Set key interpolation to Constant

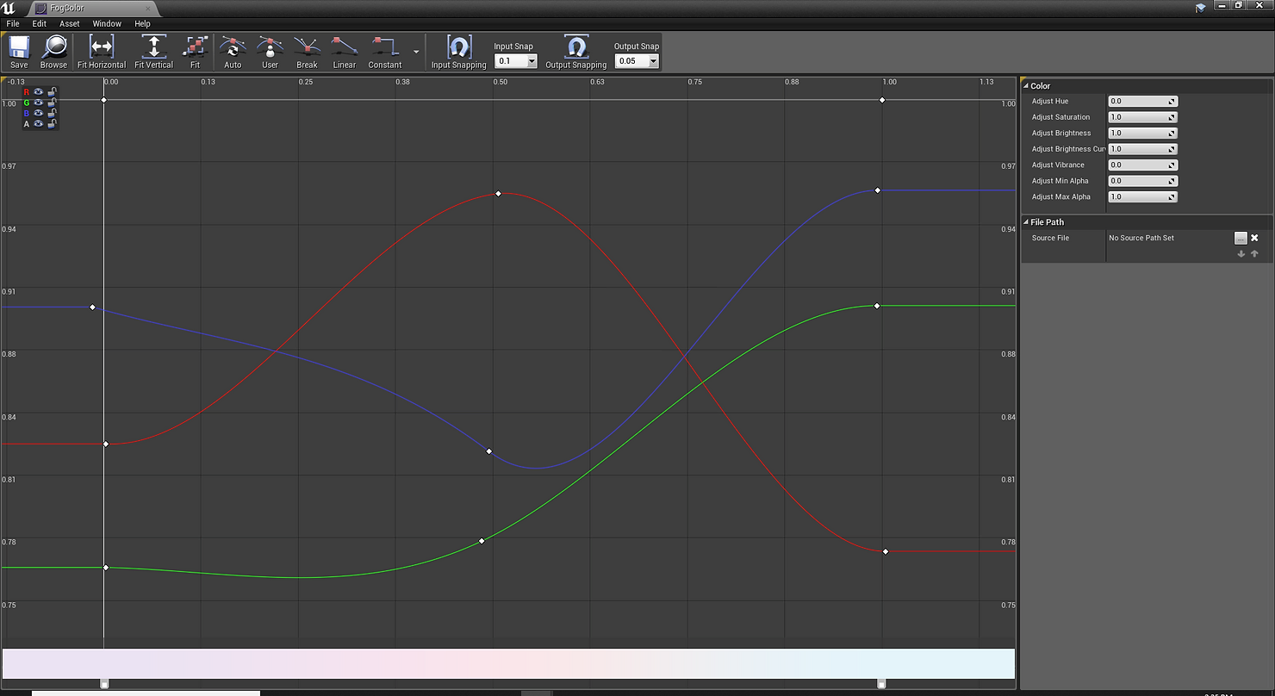385,53
